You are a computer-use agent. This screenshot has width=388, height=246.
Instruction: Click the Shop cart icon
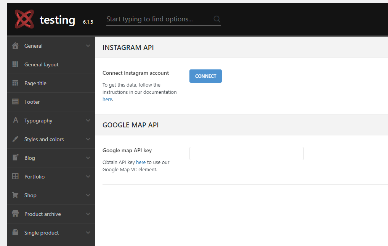pos(15,195)
